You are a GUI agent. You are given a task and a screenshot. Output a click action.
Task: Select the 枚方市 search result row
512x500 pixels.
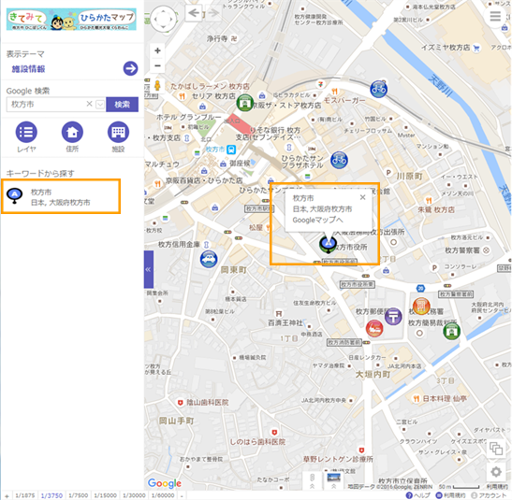[61, 196]
